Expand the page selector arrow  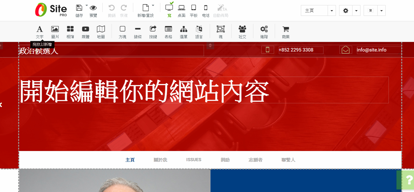[x=332, y=10]
